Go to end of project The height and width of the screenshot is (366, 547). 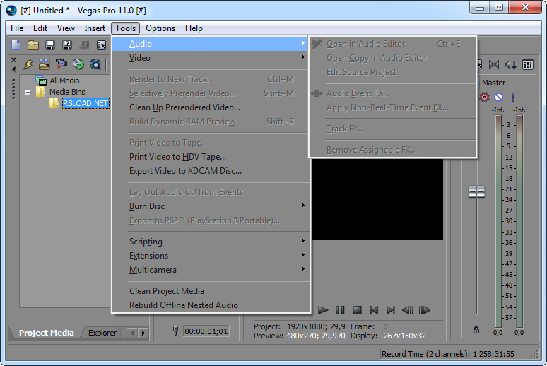(x=390, y=309)
